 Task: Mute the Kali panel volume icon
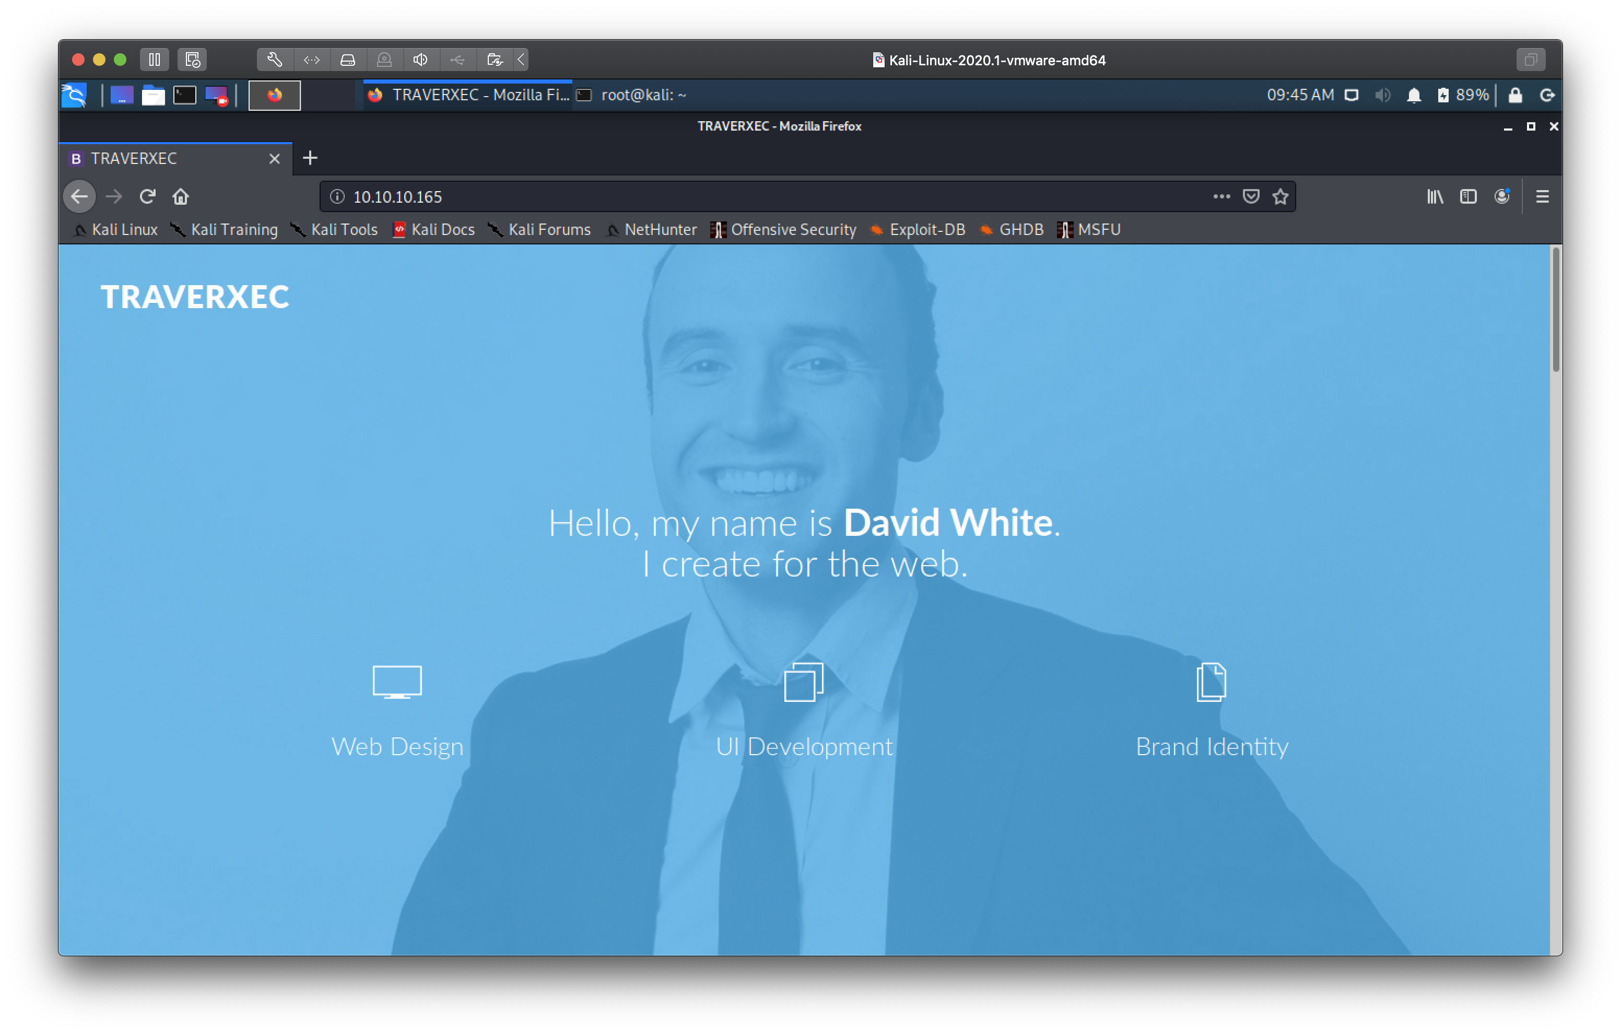1383,95
